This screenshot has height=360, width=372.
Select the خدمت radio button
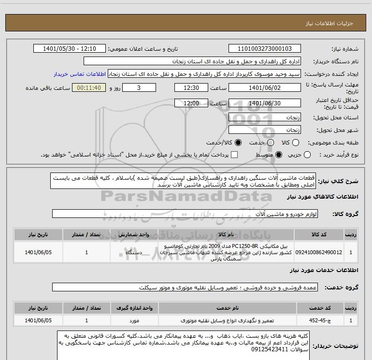271,143
